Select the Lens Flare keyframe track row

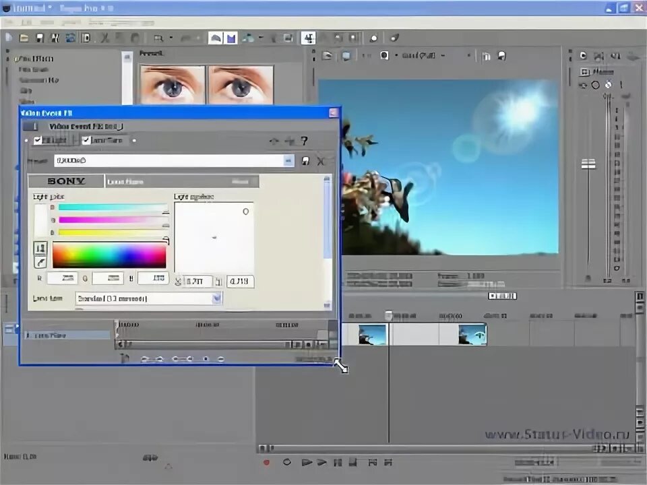tap(67, 335)
